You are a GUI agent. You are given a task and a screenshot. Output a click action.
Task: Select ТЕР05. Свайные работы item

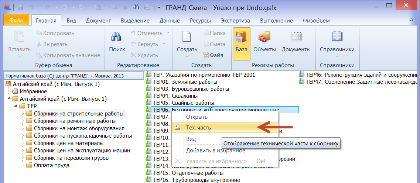[180, 103]
